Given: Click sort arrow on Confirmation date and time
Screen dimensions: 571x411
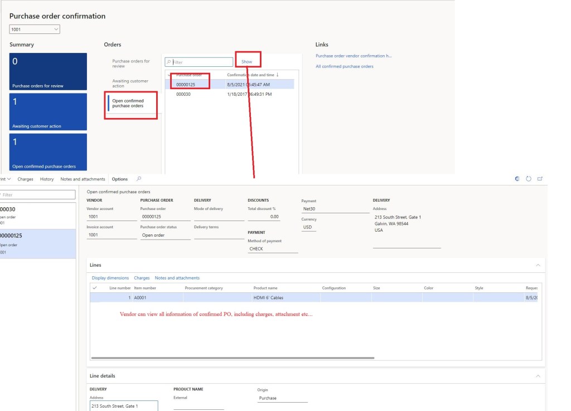Looking at the screenshot, I should [x=278, y=75].
